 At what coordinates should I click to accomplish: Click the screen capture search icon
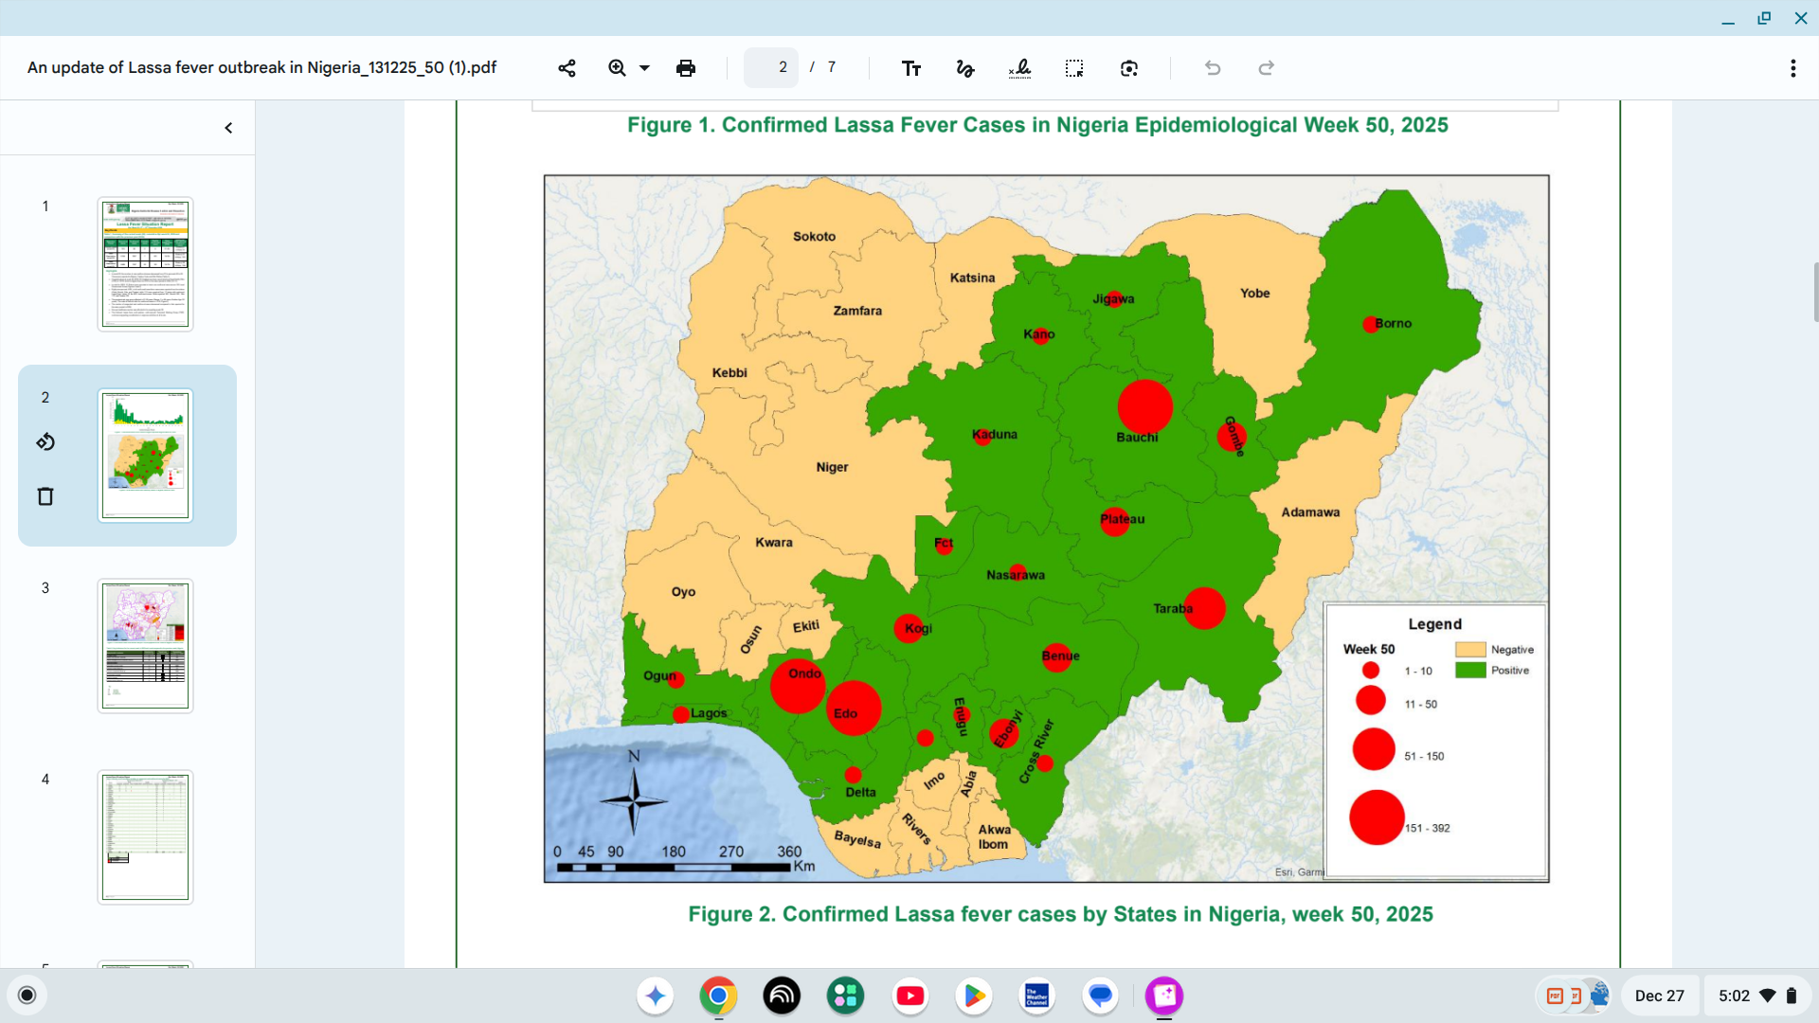tap(1128, 68)
